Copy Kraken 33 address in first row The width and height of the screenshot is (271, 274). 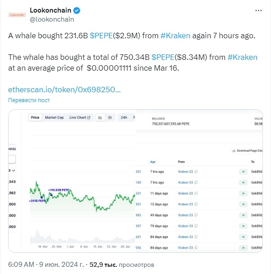[196, 171]
